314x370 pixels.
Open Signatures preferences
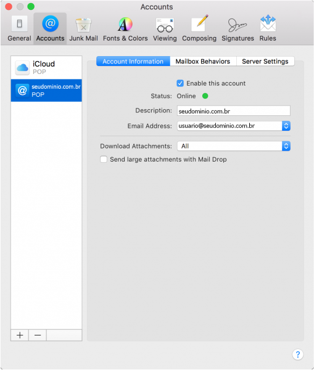tap(238, 28)
